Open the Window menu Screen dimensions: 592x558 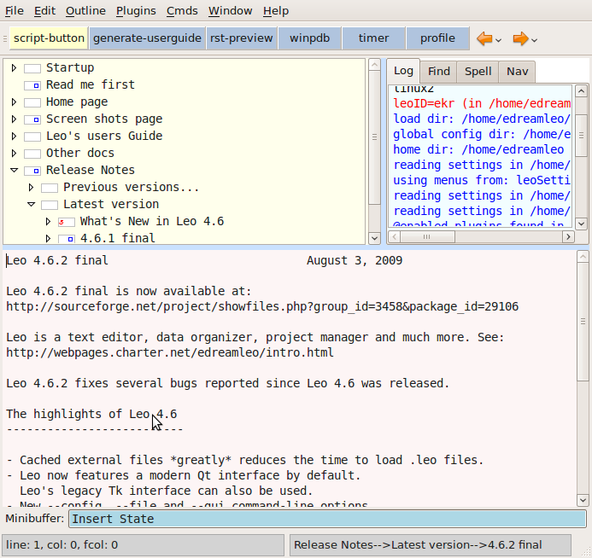(231, 11)
